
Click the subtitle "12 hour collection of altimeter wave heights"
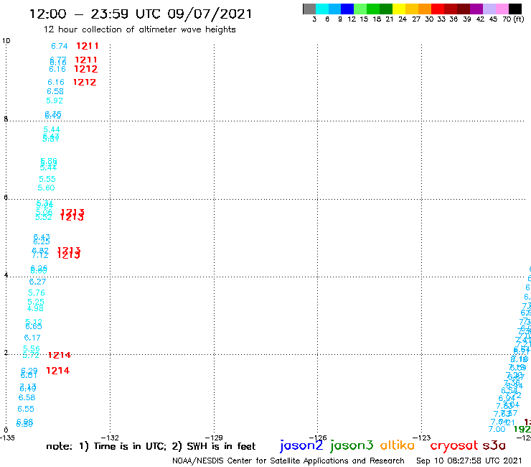[139, 29]
